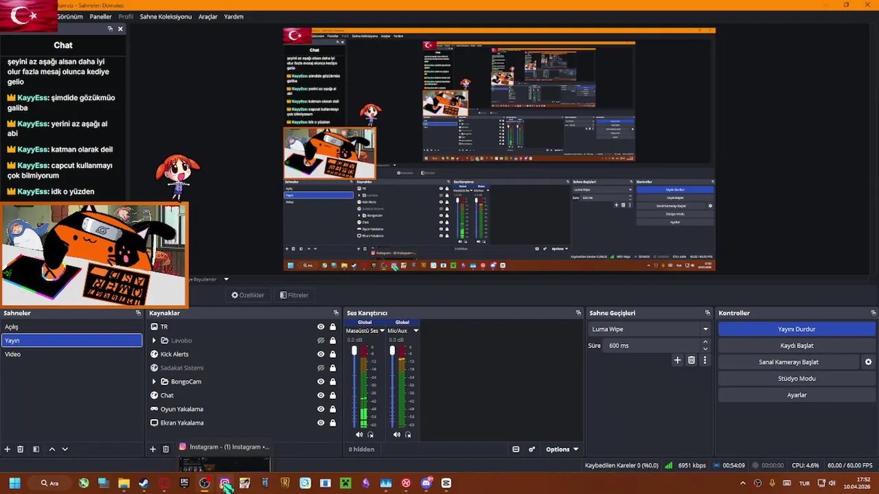Open transition properties three-dot menu

705,360
